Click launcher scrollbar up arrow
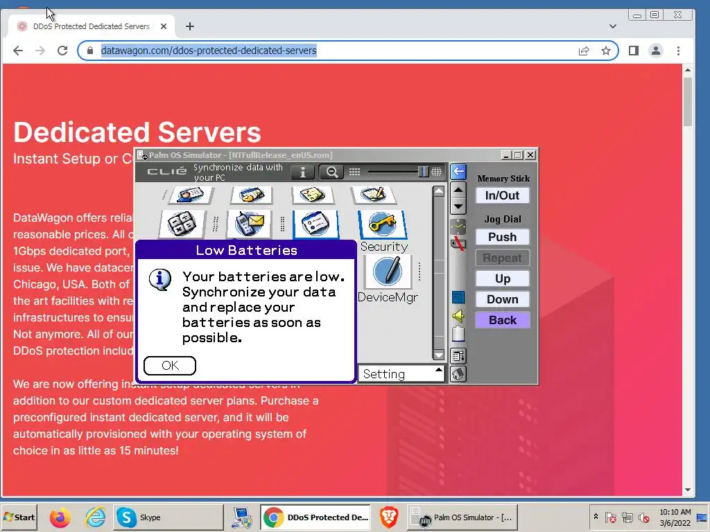Screen dimensions: 710x532 pyautogui.click(x=438, y=191)
